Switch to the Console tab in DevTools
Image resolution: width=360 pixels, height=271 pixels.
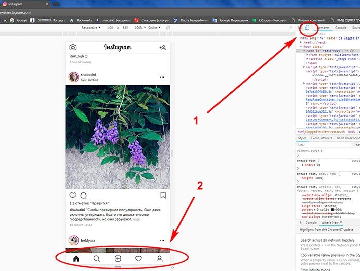point(341,28)
